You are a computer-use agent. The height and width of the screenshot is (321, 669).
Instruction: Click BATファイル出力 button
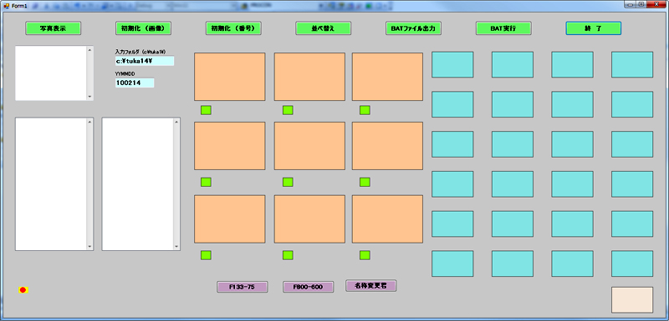413,28
